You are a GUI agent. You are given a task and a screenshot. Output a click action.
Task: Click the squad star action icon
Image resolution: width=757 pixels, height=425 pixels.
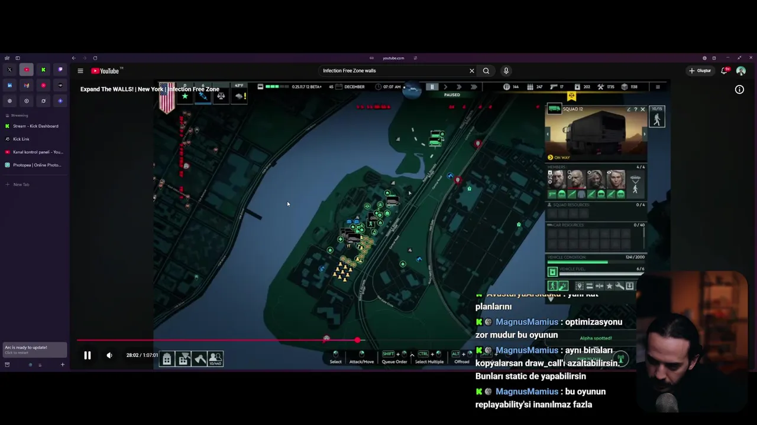(609, 286)
